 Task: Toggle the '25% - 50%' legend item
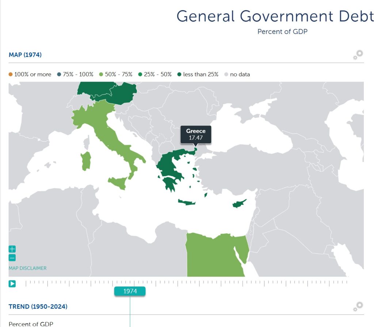pyautogui.click(x=154, y=74)
